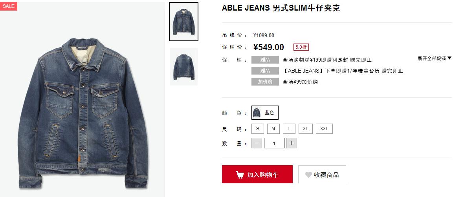Click the quantity input field
The height and width of the screenshot is (197, 453).
(x=274, y=143)
